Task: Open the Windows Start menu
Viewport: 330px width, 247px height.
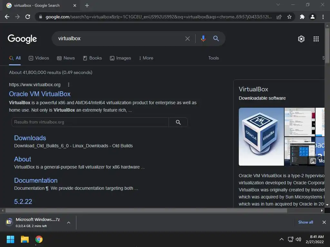Action: pos(10,239)
